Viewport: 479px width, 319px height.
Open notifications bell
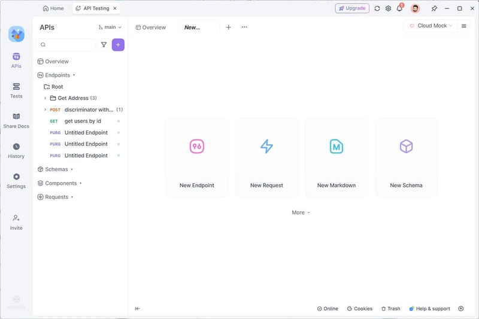click(399, 8)
